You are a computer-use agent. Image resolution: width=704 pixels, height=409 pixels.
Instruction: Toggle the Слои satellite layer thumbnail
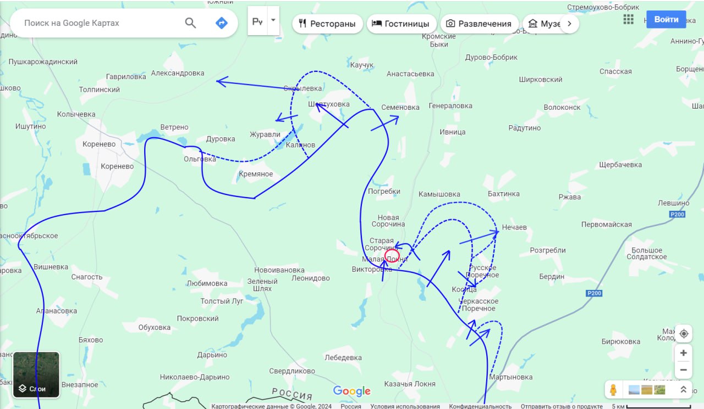36,375
